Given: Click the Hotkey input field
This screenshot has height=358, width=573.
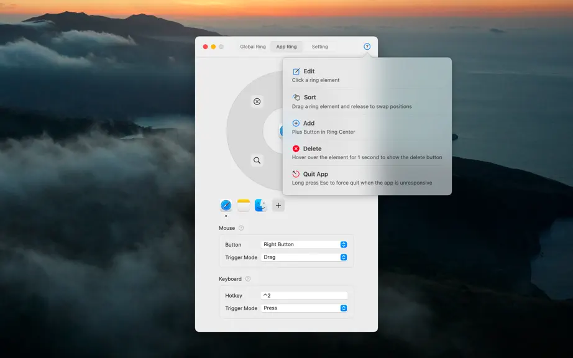Looking at the screenshot, I should tap(304, 295).
